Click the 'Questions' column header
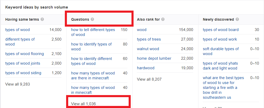 point(80,19)
